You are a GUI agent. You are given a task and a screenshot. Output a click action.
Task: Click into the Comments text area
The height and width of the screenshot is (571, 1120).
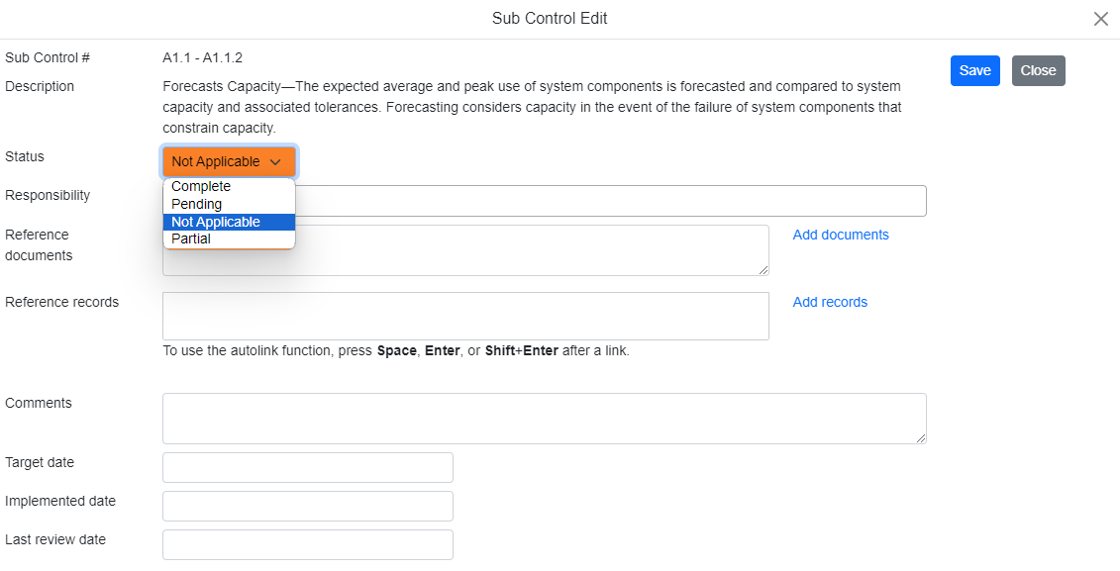pyautogui.click(x=544, y=419)
